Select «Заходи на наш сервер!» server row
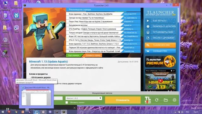 103,18
